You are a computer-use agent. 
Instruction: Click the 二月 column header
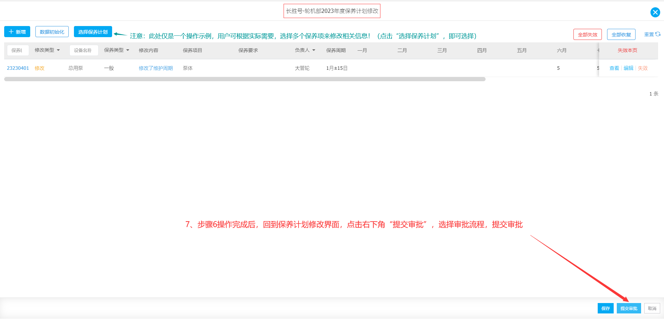tap(402, 50)
